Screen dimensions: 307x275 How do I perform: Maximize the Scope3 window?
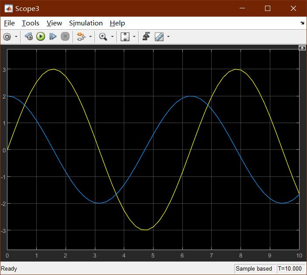tap(268, 8)
